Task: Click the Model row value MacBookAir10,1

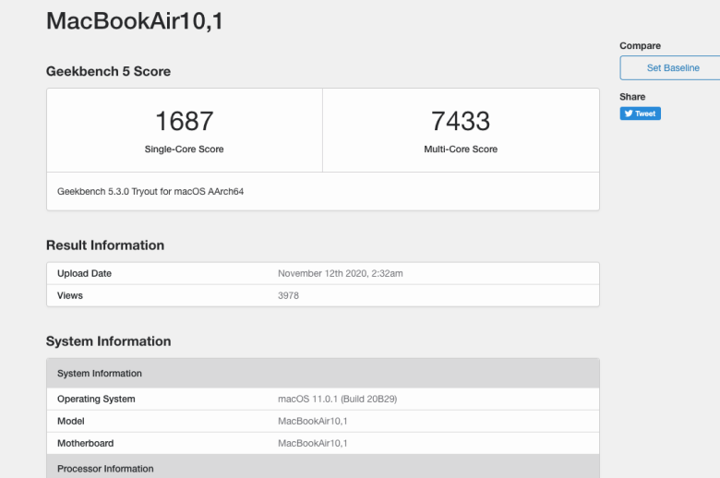Action: tap(312, 421)
